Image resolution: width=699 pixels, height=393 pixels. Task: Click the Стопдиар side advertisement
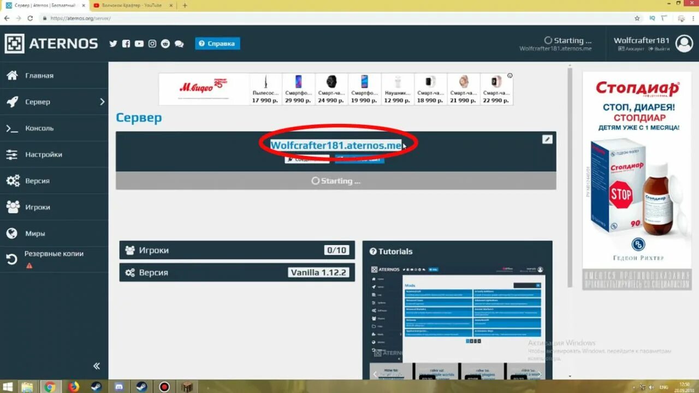click(636, 181)
